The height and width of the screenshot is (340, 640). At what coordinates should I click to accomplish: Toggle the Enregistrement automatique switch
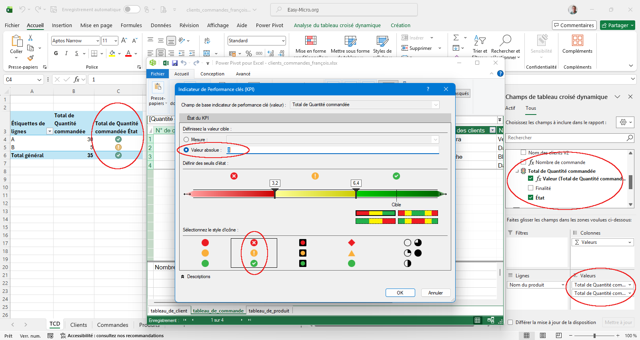click(132, 10)
